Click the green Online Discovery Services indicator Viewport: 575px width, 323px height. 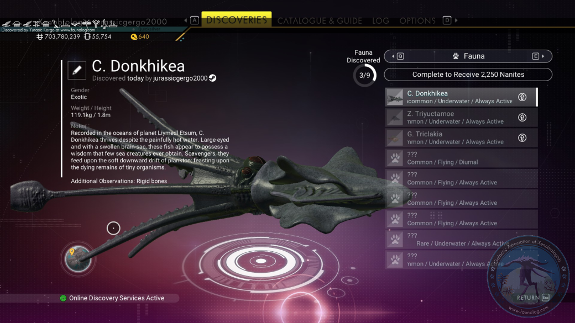click(x=63, y=298)
